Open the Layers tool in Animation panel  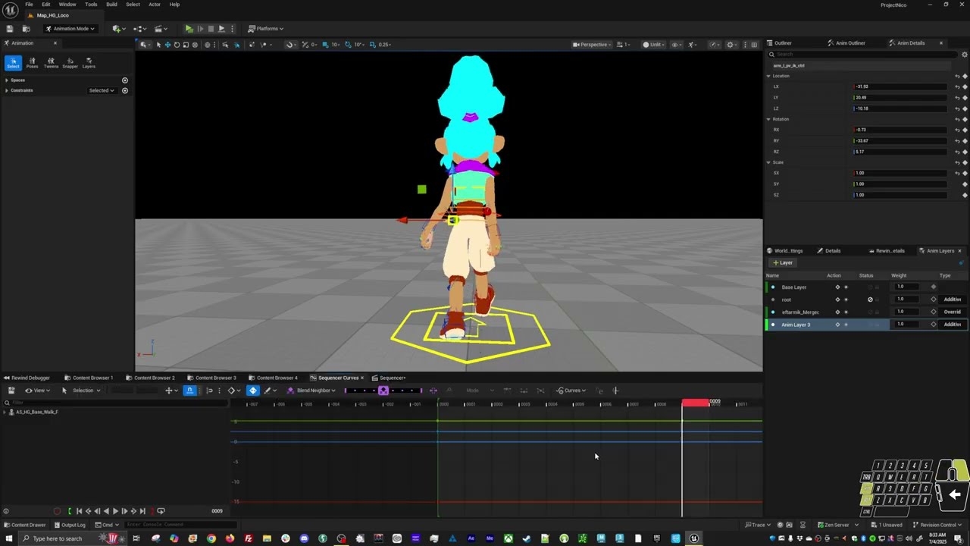[x=89, y=63]
